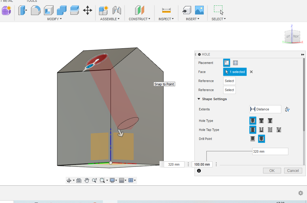Open the ASSEMBLE dropdown menu

pos(110,19)
